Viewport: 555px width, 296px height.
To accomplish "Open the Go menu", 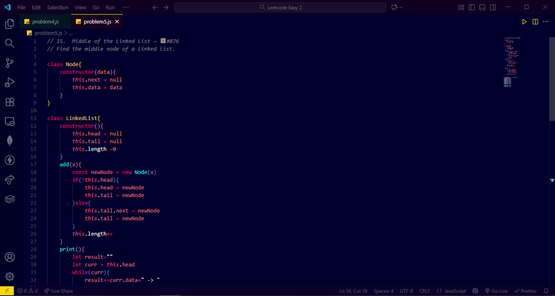I will coord(96,7).
